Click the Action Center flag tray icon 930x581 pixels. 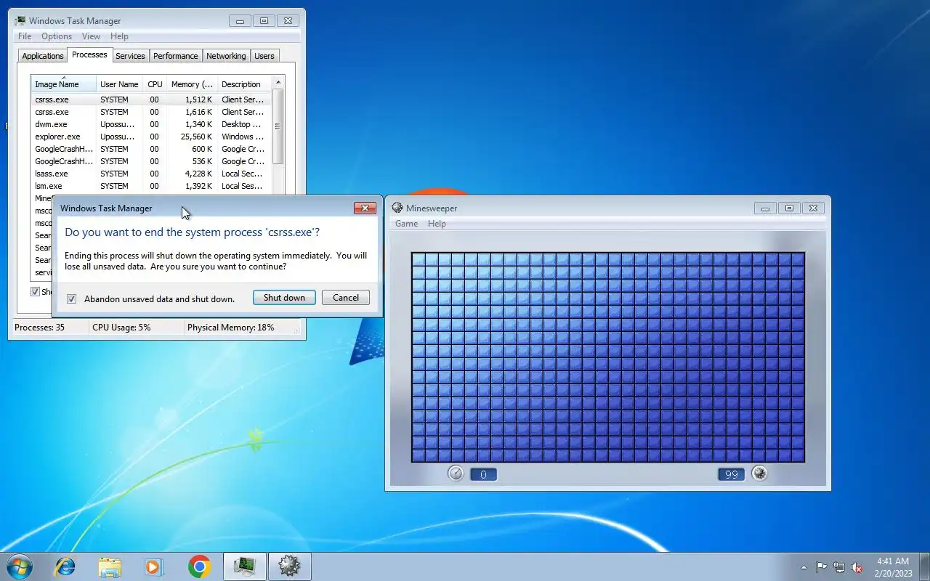tap(821, 567)
